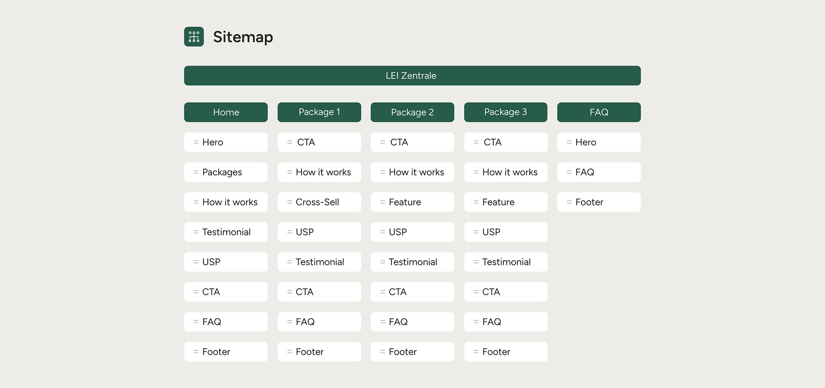
Task: Open the Package 2 column header
Action: coord(412,112)
